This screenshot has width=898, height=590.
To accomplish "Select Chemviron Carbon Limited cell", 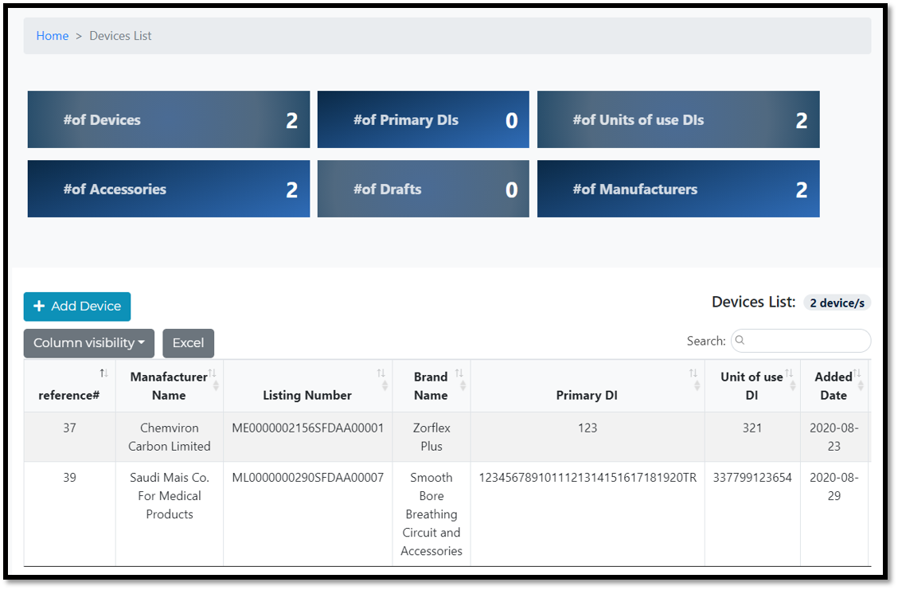I will tap(169, 437).
